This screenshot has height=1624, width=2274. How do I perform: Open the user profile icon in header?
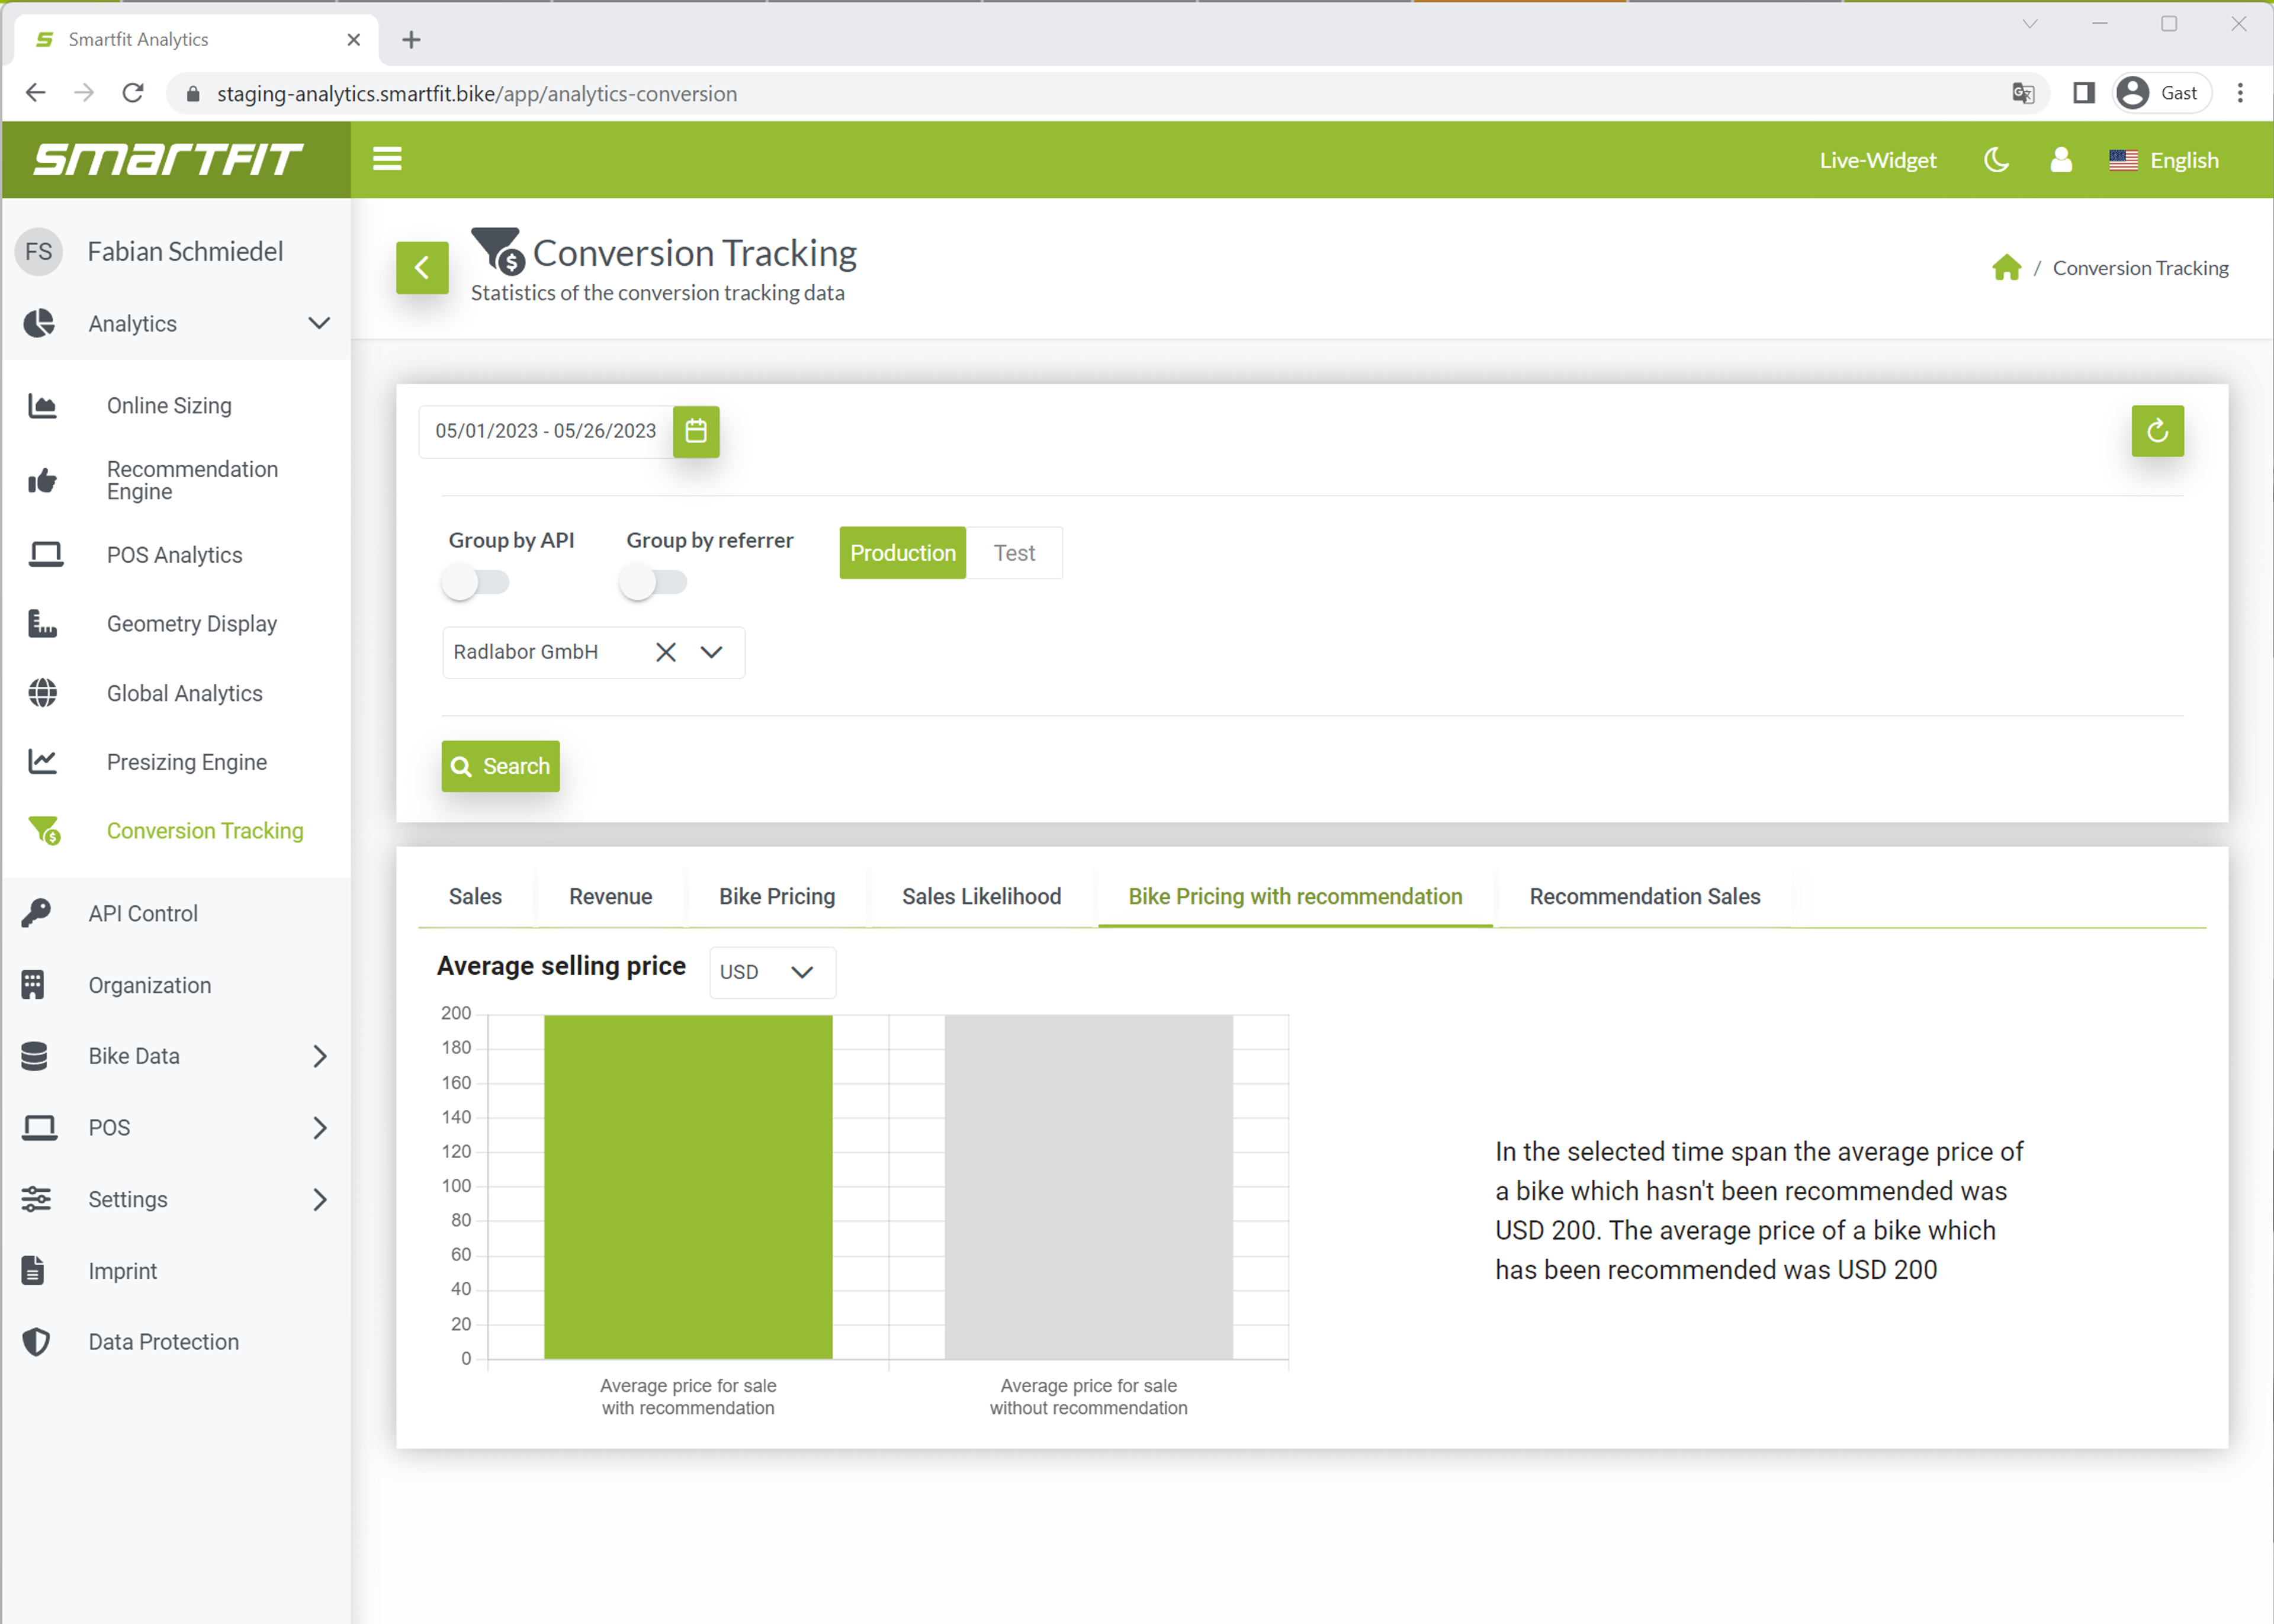(2060, 160)
